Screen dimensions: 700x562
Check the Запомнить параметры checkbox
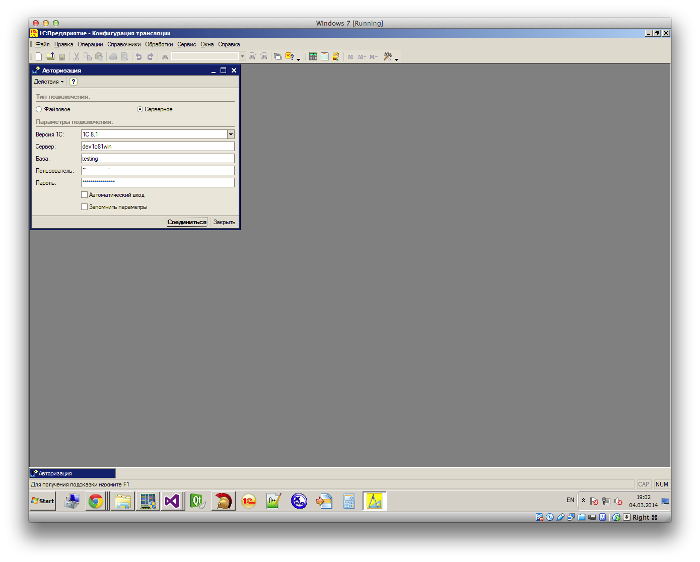[x=85, y=207]
